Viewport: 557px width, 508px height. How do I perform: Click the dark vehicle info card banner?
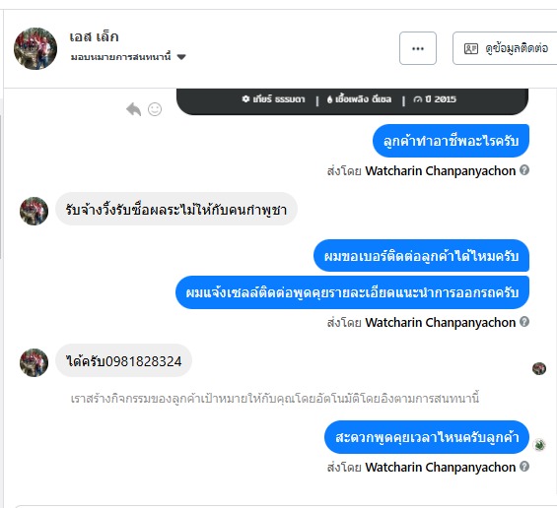pos(352,101)
